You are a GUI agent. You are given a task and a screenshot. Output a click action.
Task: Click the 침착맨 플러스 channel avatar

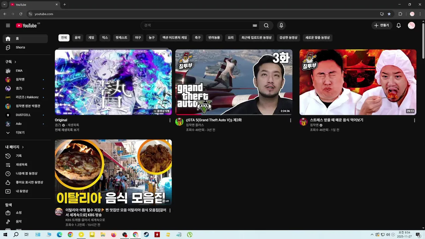point(179,122)
